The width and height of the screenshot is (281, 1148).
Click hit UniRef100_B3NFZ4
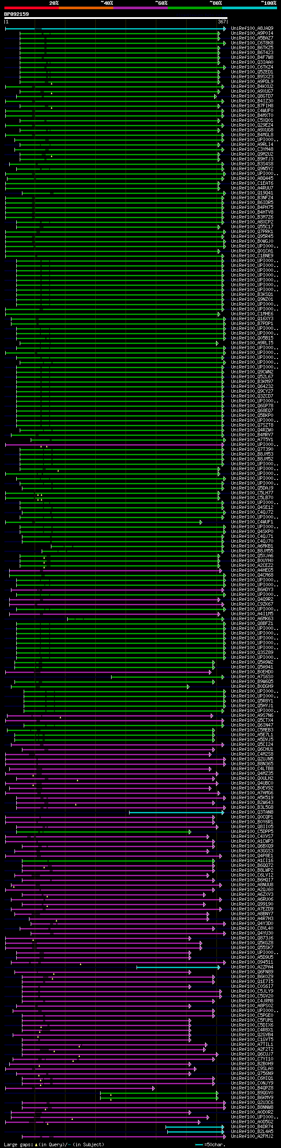tap(252, 198)
